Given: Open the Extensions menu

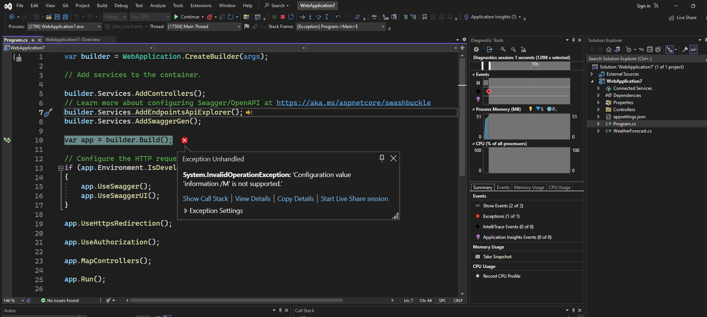Looking at the screenshot, I should [201, 6].
